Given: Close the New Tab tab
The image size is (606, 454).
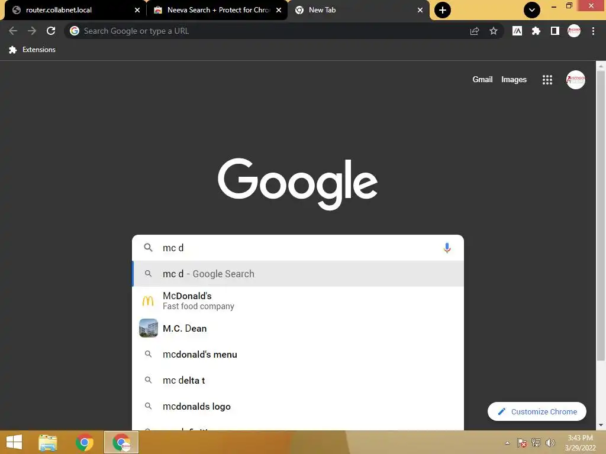Looking at the screenshot, I should tap(420, 10).
